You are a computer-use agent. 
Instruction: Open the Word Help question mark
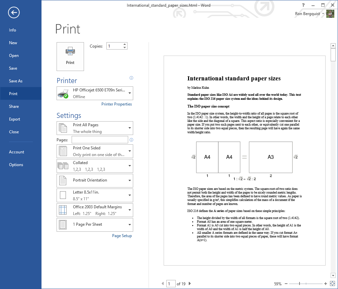pos(303,5)
